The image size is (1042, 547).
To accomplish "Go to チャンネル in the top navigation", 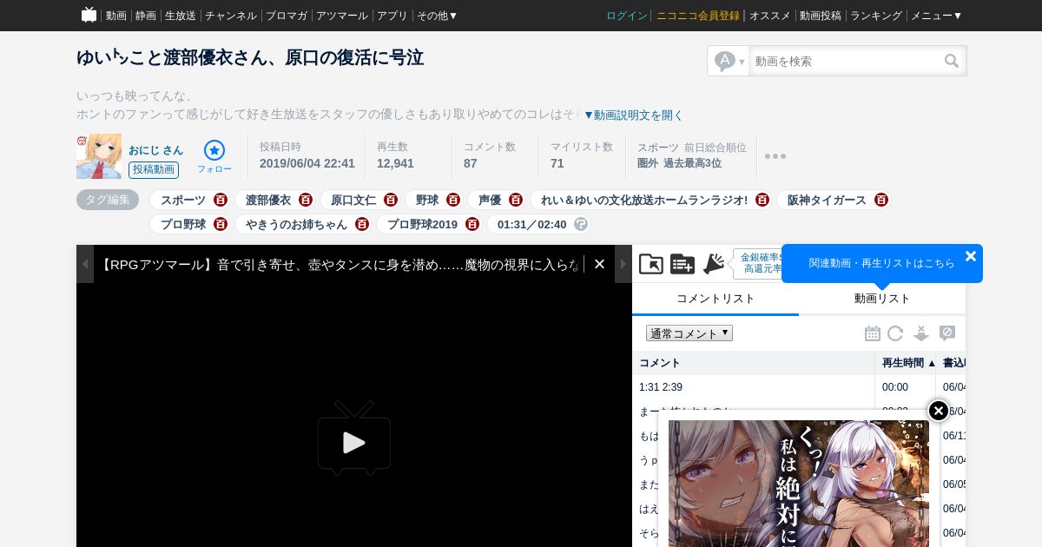I will point(231,16).
